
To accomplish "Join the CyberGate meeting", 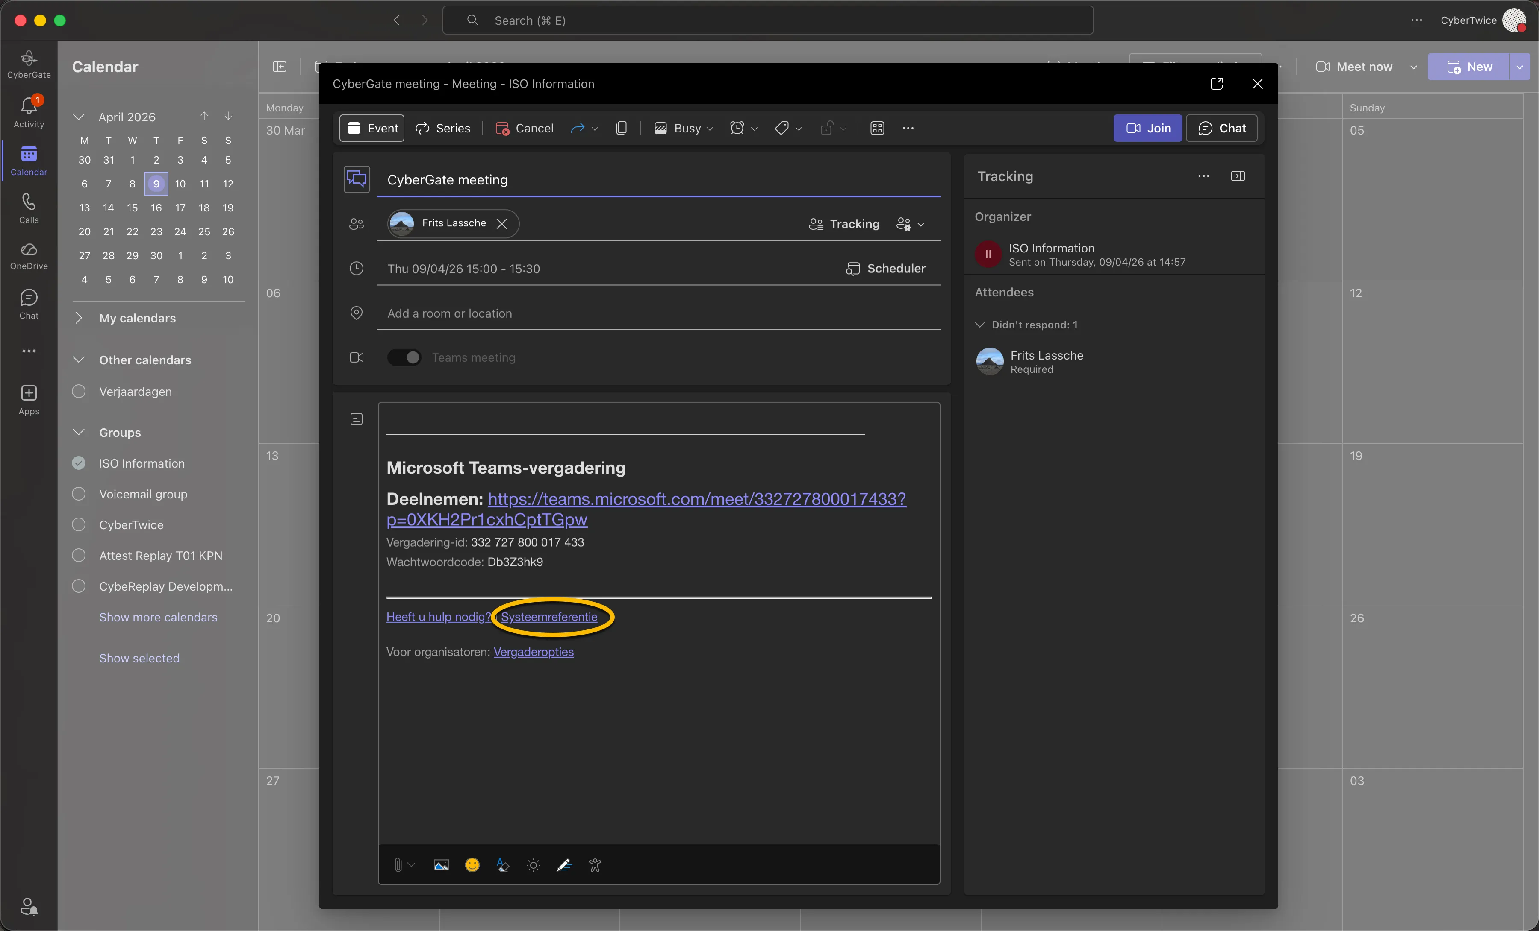I will coord(1147,128).
